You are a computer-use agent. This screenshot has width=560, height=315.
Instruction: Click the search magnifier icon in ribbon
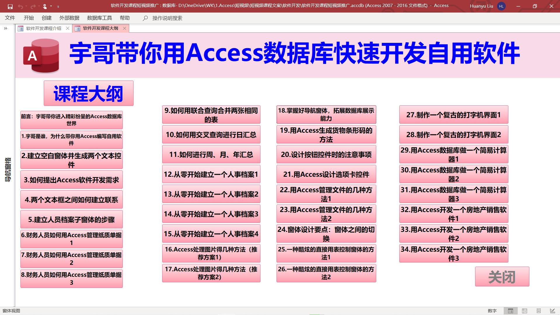145,18
